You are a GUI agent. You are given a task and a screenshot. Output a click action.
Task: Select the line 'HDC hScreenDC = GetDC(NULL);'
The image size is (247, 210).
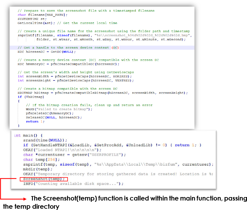point(46,52)
